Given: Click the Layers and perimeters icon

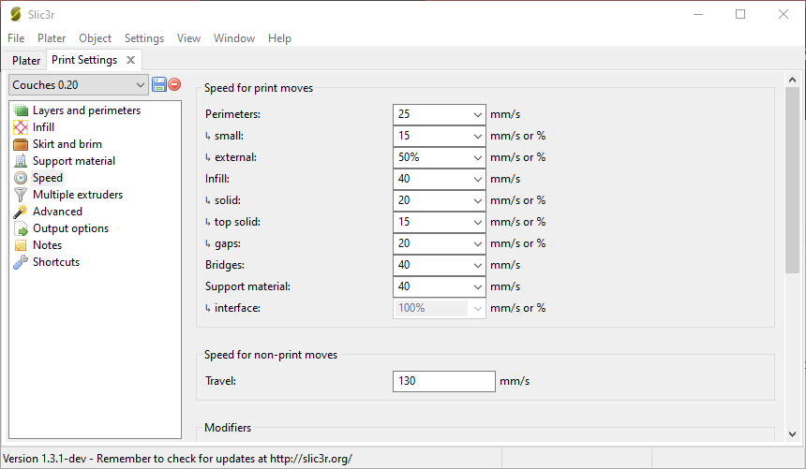Looking at the screenshot, I should (x=21, y=110).
